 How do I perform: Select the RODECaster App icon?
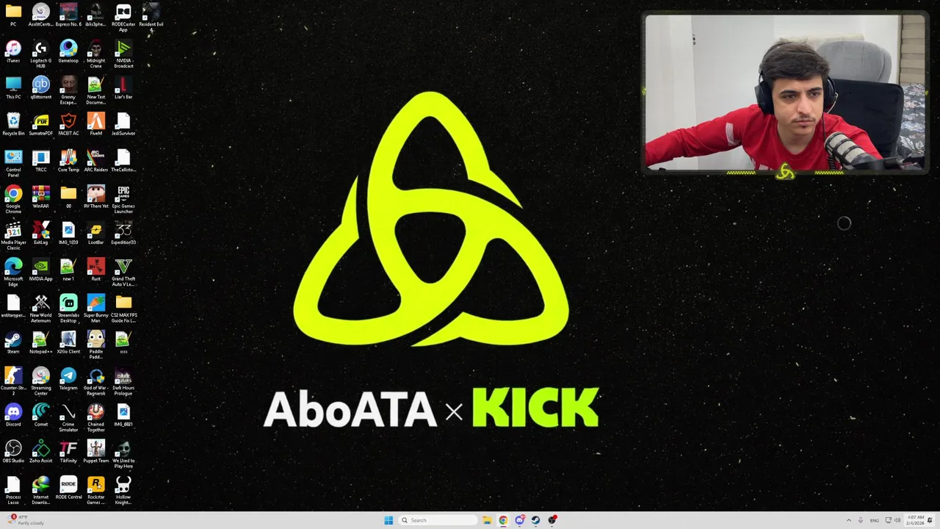click(x=123, y=18)
